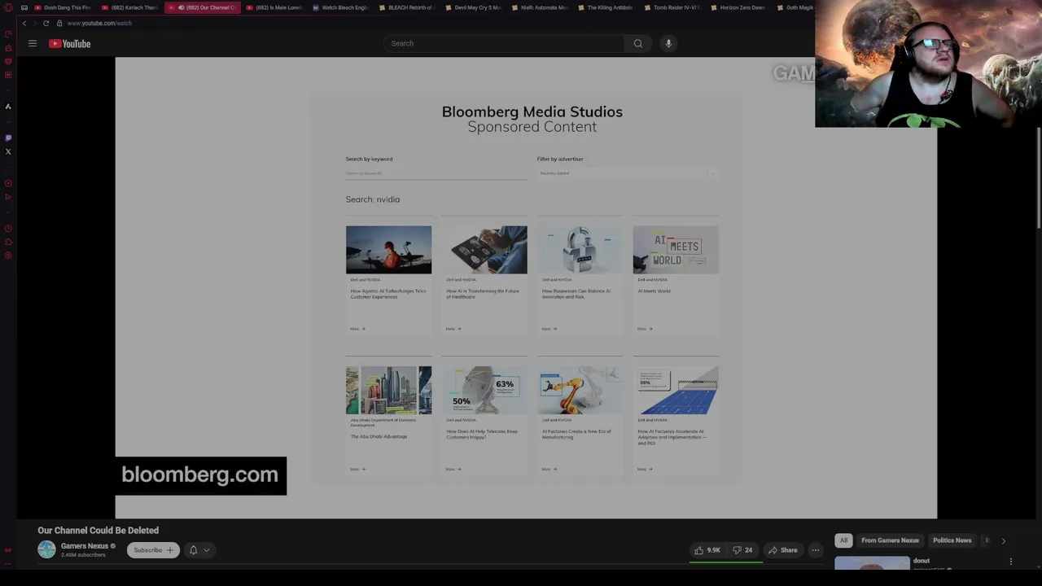Reload the page with refresh icon
The height and width of the screenshot is (586, 1042).
pyautogui.click(x=46, y=23)
